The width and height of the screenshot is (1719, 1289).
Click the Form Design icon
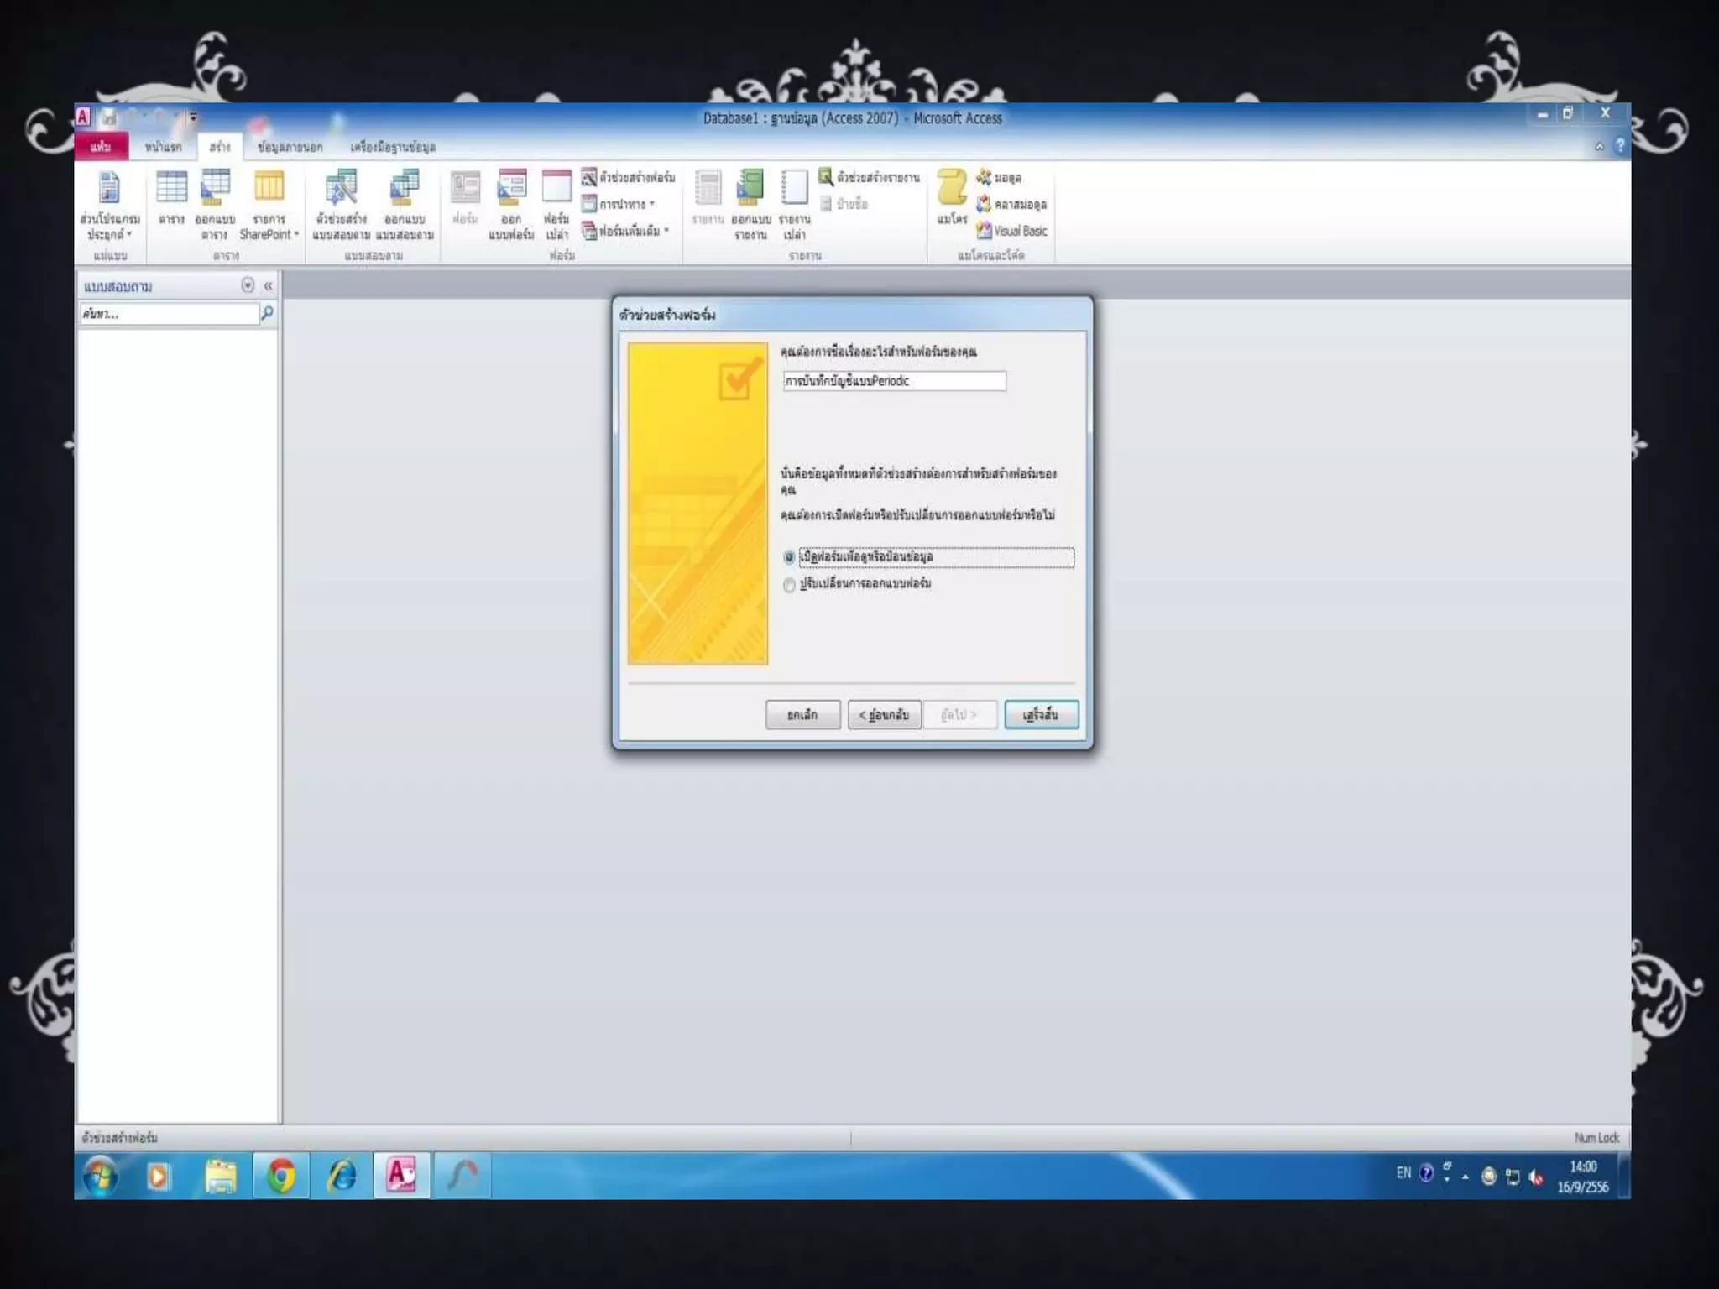click(x=511, y=203)
